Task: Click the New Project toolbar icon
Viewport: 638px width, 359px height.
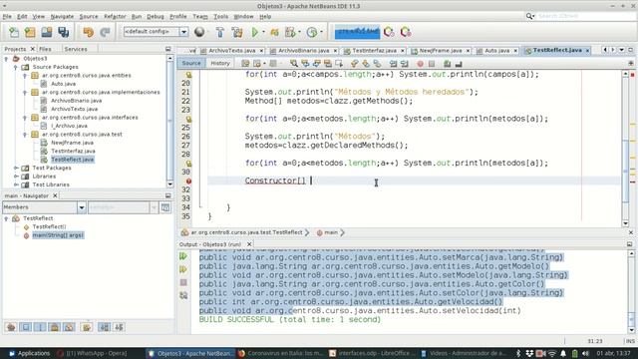Action: click(x=30, y=32)
